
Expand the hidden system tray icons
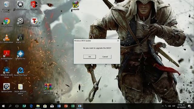coord(163,106)
